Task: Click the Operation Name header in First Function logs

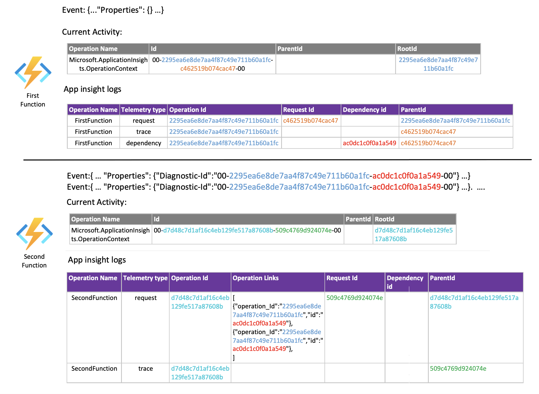Action: tap(93, 109)
